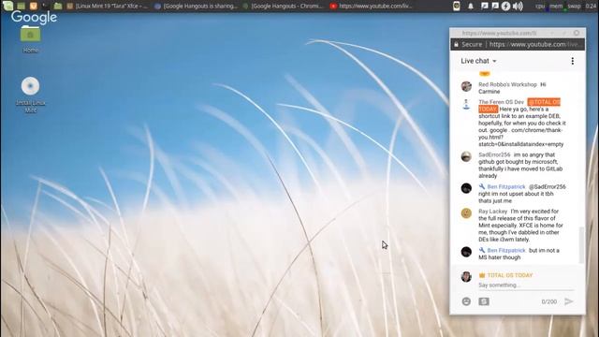The height and width of the screenshot is (337, 599).
Task: Click the first network tray icon
Action: click(x=485, y=7)
